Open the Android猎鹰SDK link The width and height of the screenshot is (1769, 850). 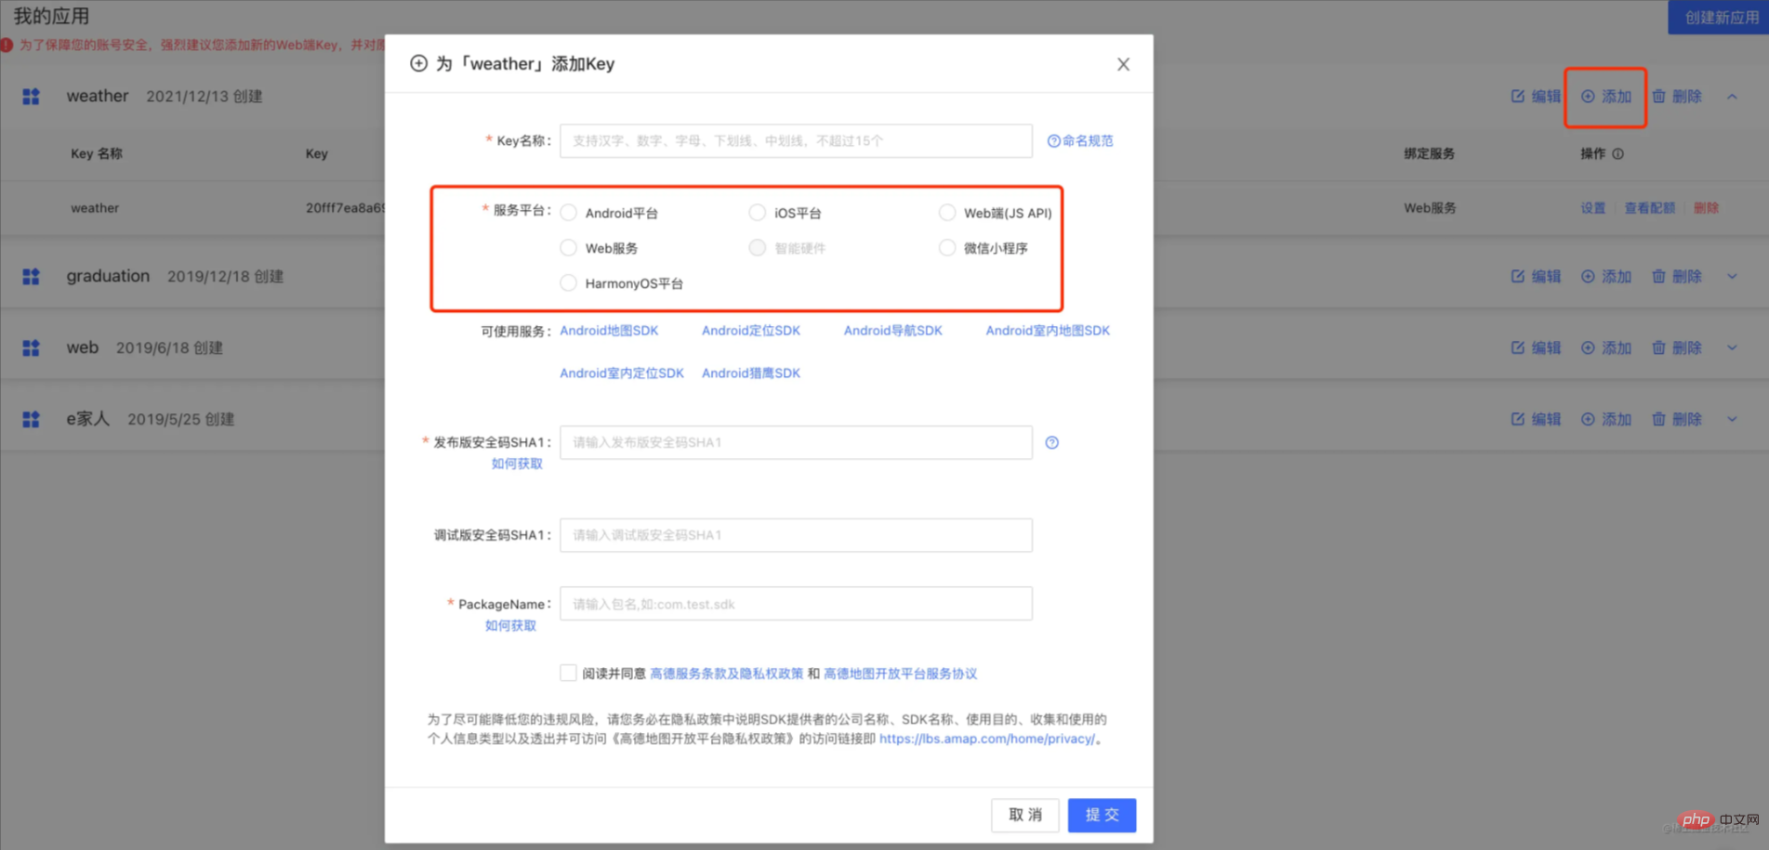(751, 373)
